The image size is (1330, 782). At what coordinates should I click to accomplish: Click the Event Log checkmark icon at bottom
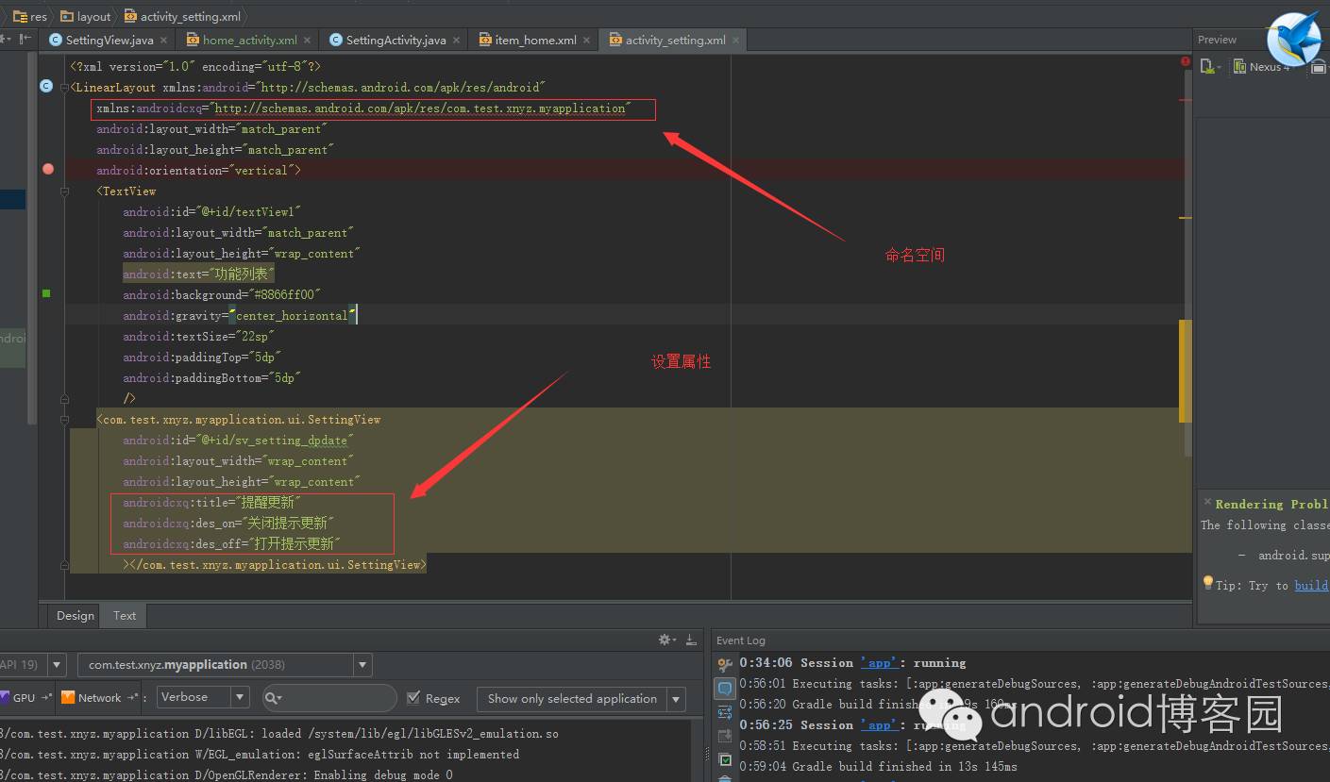pyautogui.click(x=725, y=760)
